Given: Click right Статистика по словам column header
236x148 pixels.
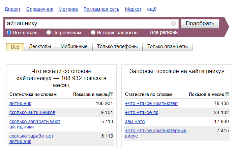Looking at the screenshot, I should pyautogui.click(x=149, y=94).
